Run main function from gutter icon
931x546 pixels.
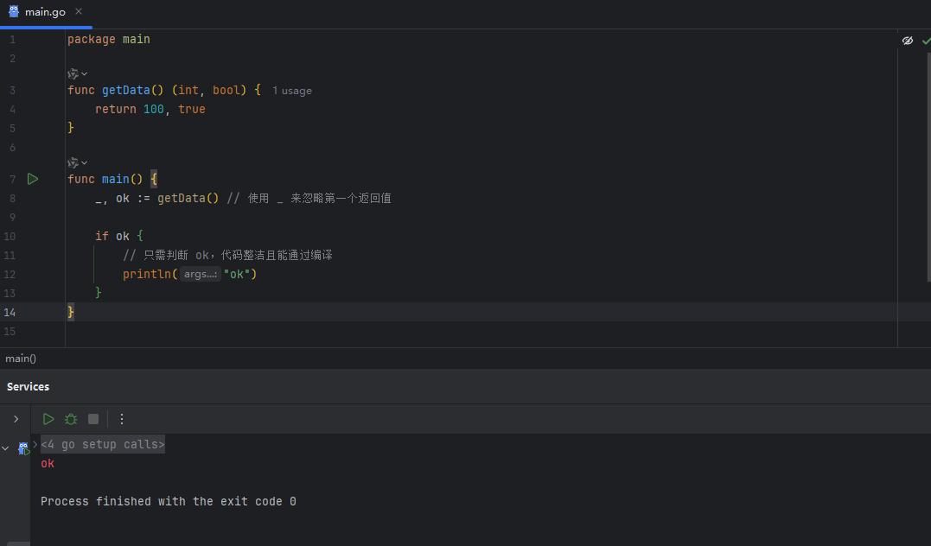[33, 179]
